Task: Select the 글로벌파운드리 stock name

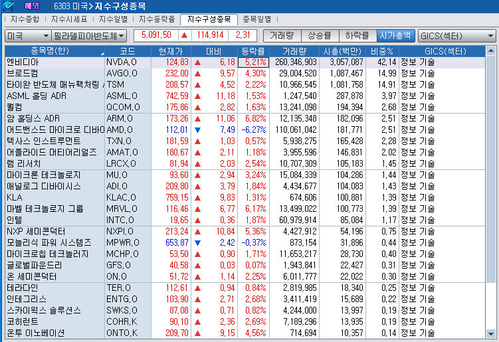Action: coord(35,266)
